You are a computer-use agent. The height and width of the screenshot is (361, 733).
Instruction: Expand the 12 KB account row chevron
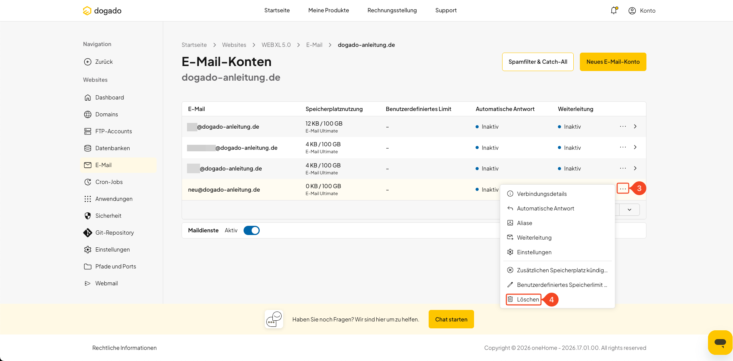point(635,126)
